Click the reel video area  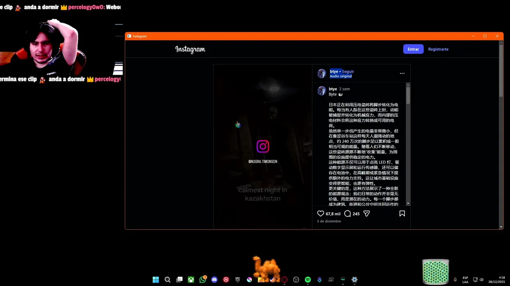(x=263, y=147)
